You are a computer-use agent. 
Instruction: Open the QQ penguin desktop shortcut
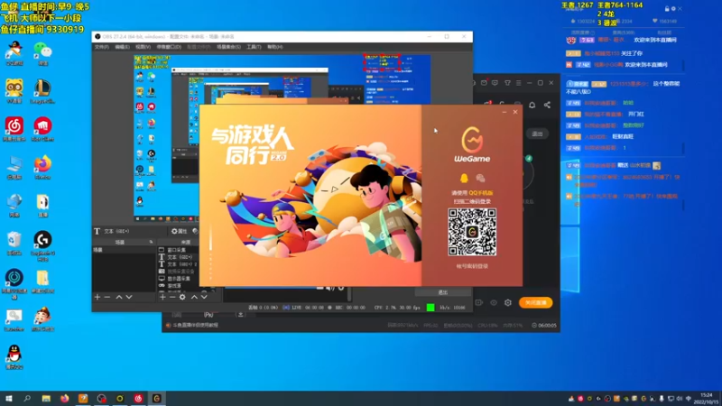14,356
